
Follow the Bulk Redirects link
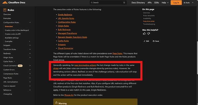click(x=64, y=30)
